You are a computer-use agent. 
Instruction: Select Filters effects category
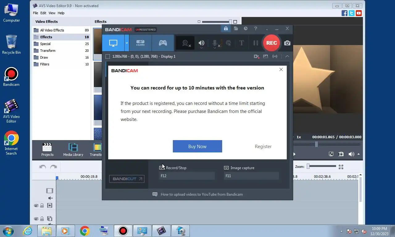(61, 64)
